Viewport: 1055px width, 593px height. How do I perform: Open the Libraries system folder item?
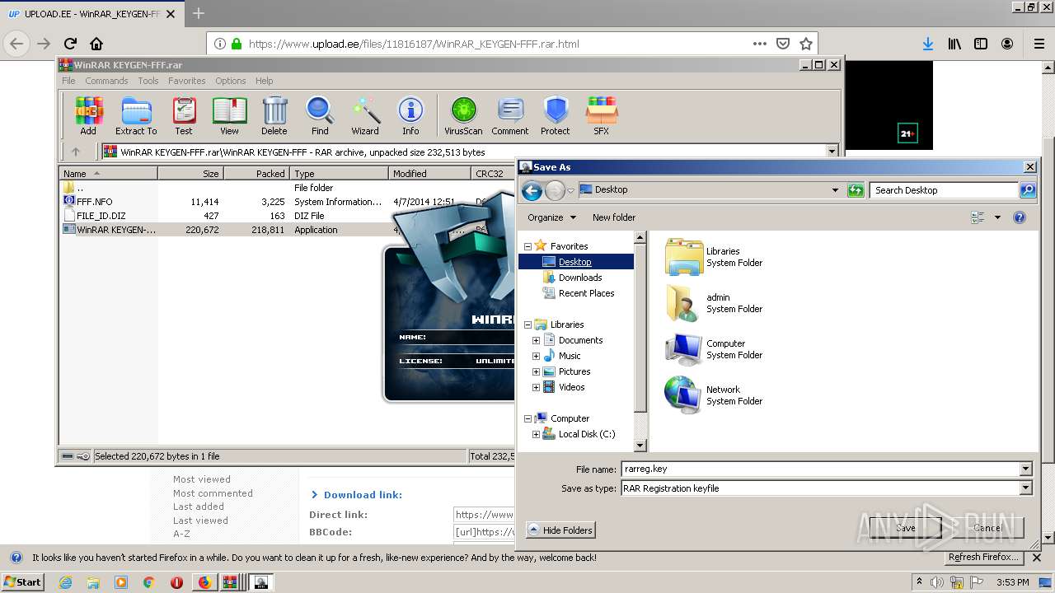pos(714,257)
